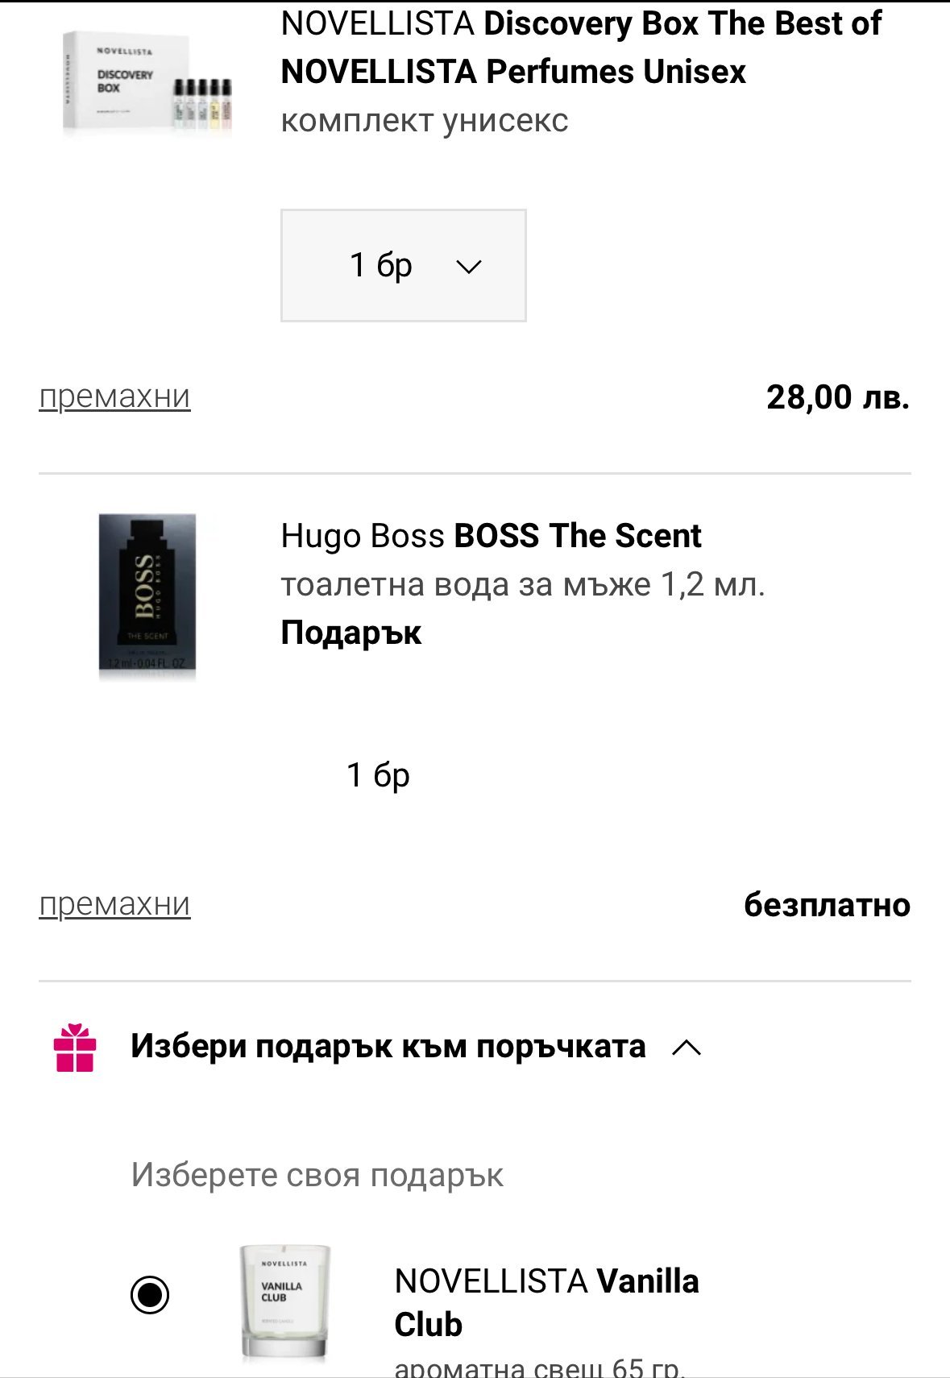Screen dimensions: 950x1378
Task: Open the BOSS The Scent sample image
Action: (147, 596)
